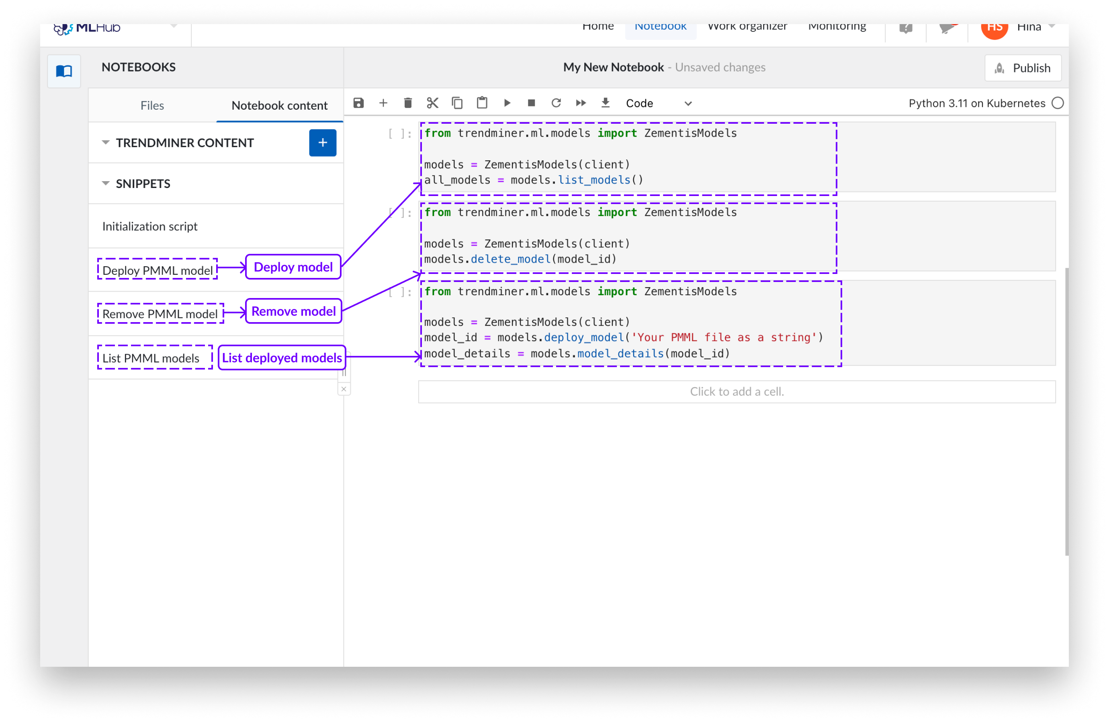Run the selected cell

507,103
